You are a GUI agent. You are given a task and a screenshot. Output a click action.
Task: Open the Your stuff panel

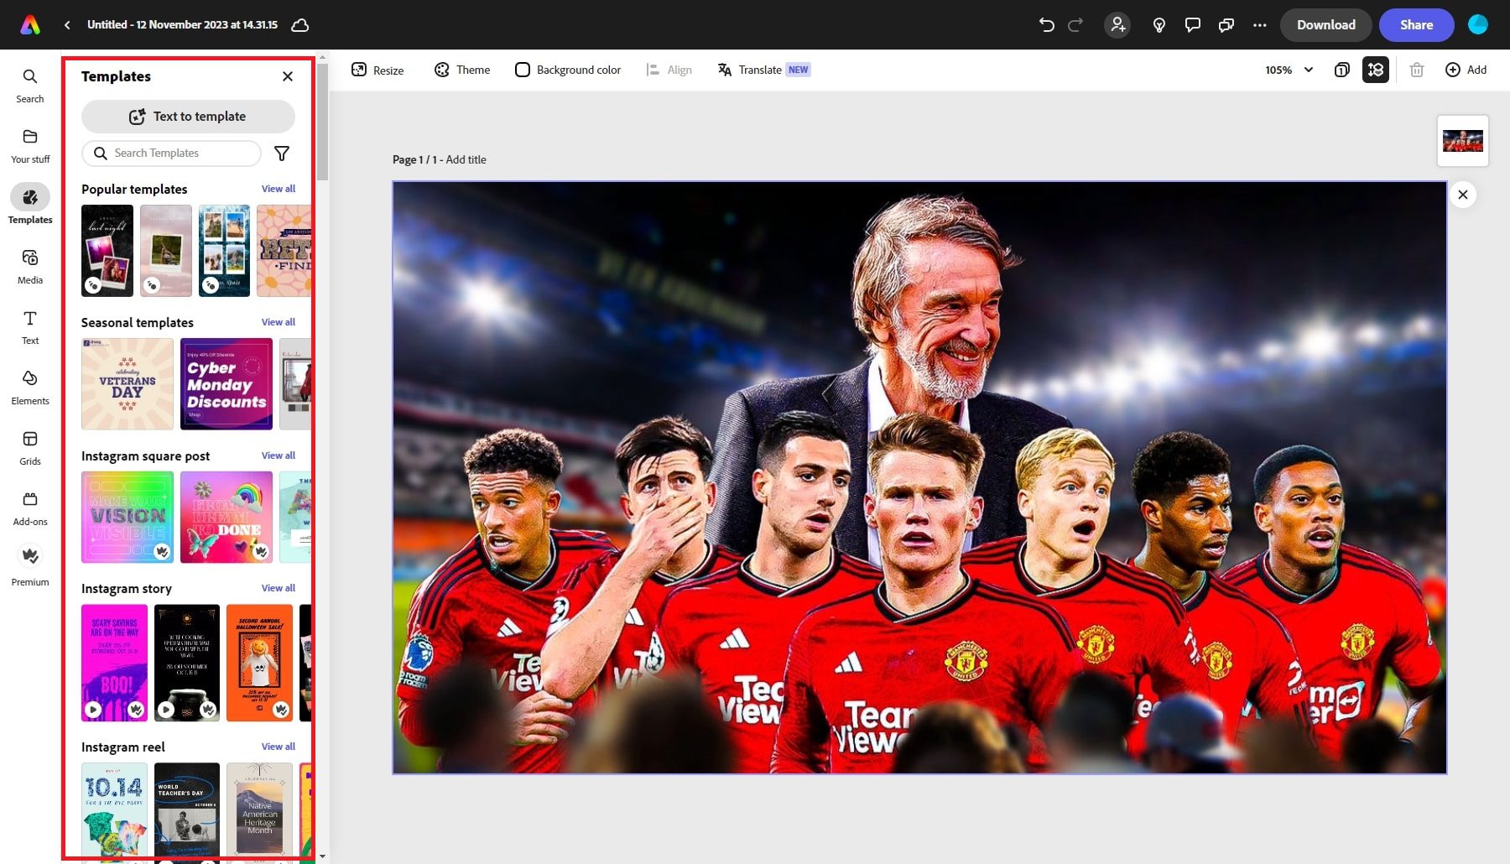click(29, 144)
